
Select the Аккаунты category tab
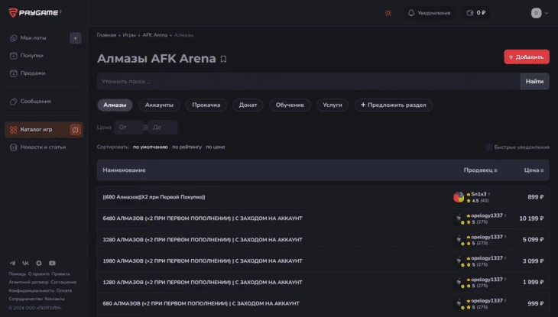tap(159, 105)
